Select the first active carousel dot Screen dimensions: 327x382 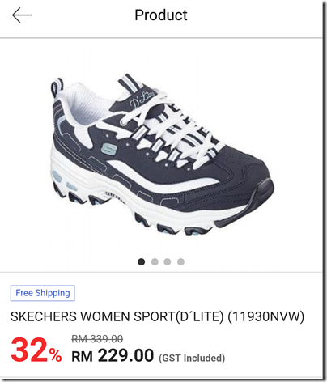pyautogui.click(x=141, y=261)
